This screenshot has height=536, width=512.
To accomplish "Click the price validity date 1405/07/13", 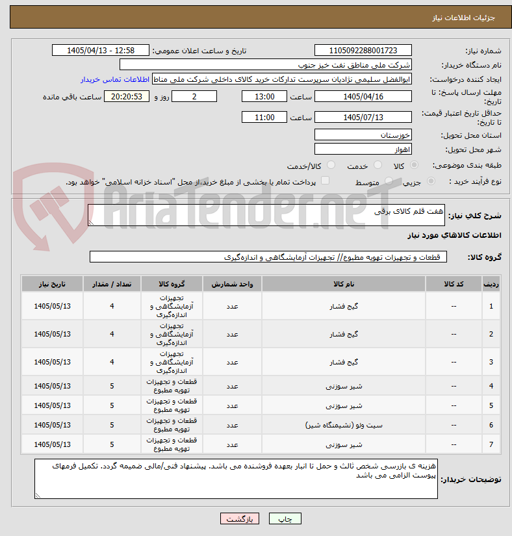I will pos(363,117).
